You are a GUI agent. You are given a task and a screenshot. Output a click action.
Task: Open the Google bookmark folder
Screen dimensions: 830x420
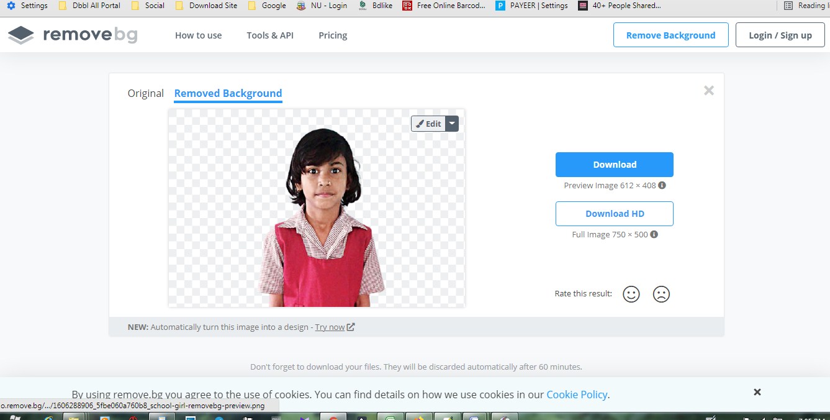coord(267,6)
